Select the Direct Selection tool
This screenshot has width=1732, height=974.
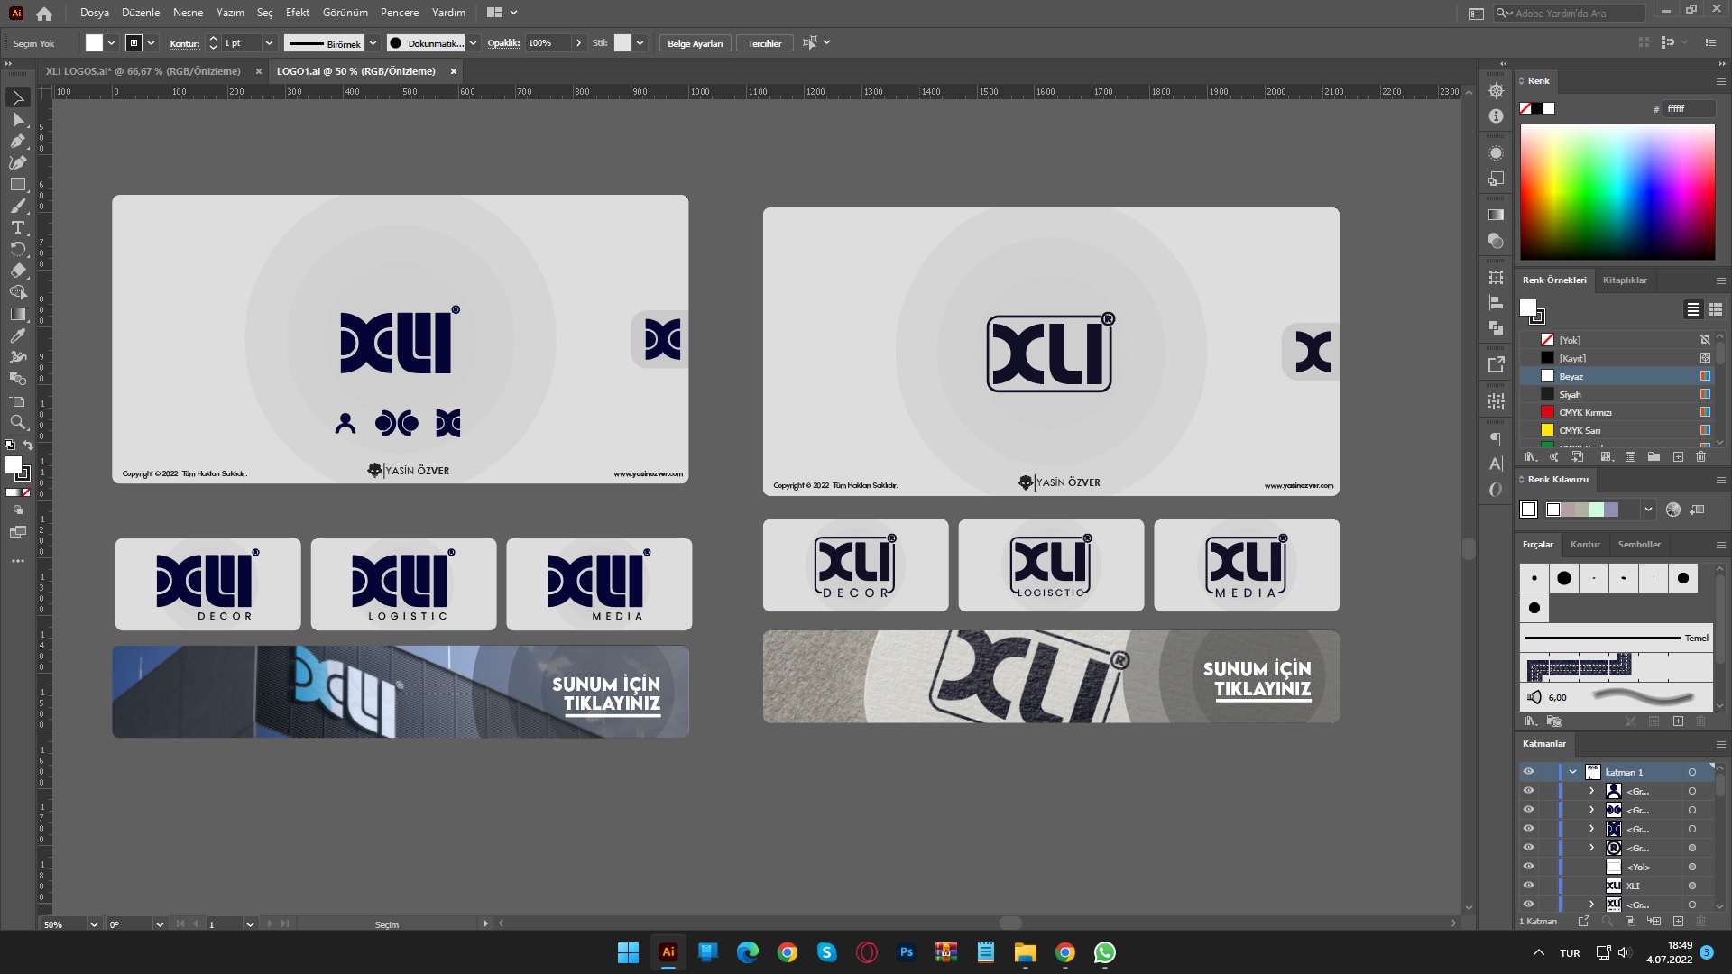18,119
